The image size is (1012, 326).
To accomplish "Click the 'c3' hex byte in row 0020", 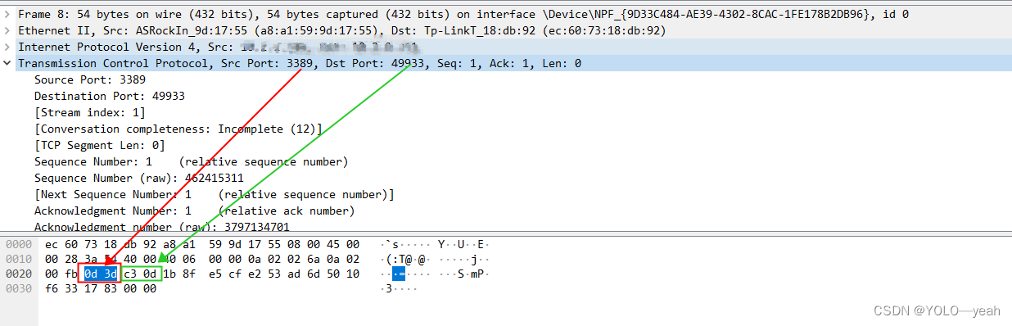I will point(130,274).
